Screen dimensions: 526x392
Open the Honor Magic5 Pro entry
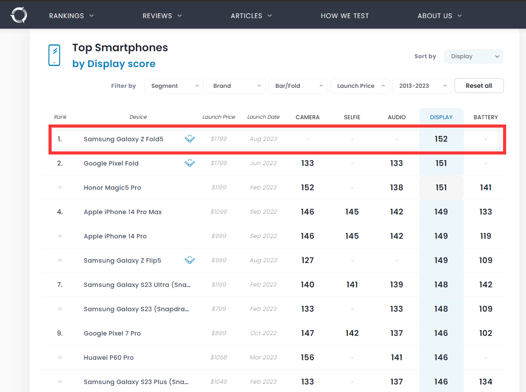tap(113, 188)
